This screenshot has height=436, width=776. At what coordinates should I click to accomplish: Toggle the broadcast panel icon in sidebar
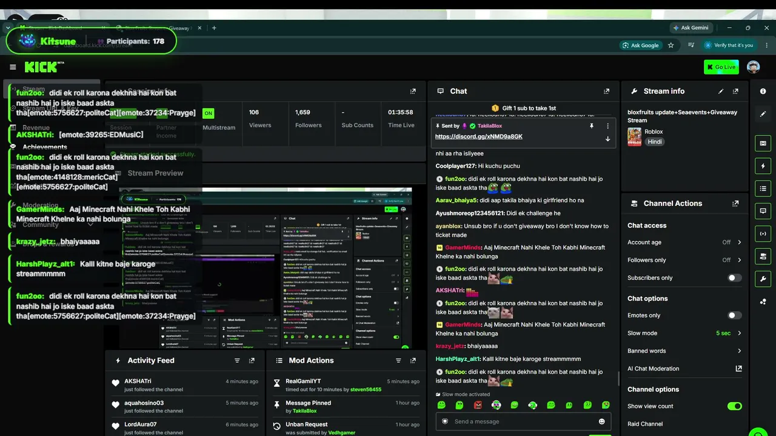point(763,234)
